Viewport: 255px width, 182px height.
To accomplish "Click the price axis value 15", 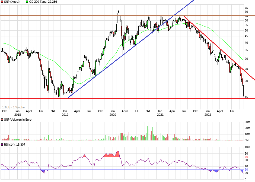I will click(246, 97).
